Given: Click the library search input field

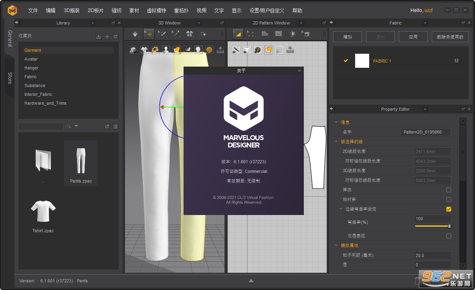Looking at the screenshot, I should 41,126.
